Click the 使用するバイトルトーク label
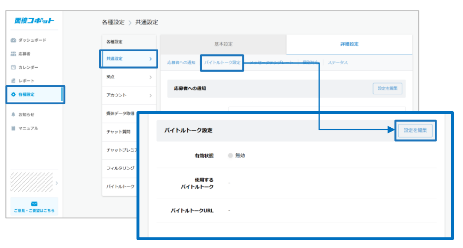 pos(197,183)
